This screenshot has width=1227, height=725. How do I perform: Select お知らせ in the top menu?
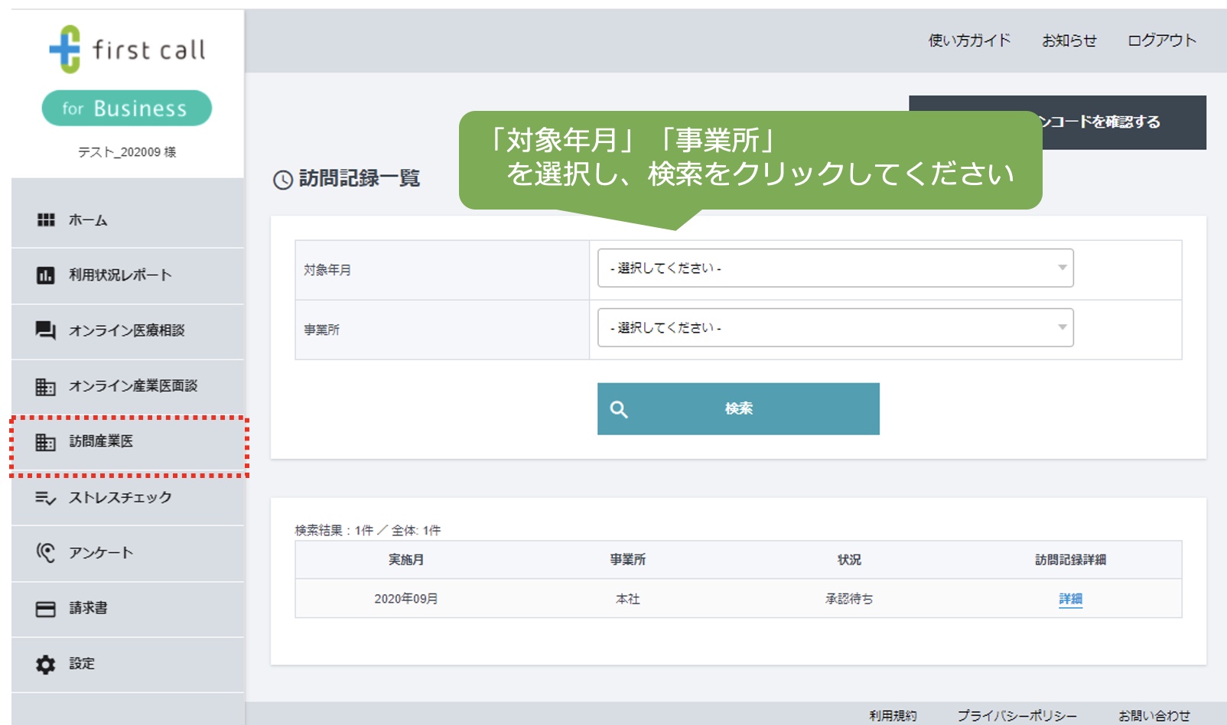(x=1069, y=41)
